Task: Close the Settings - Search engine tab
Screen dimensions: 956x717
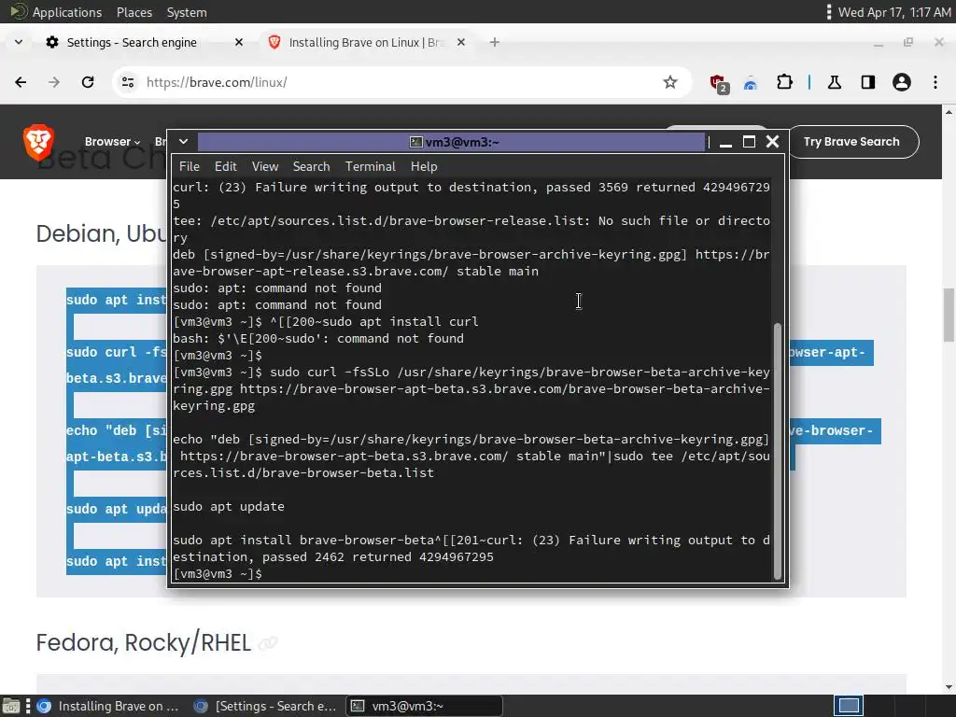Action: (x=239, y=42)
